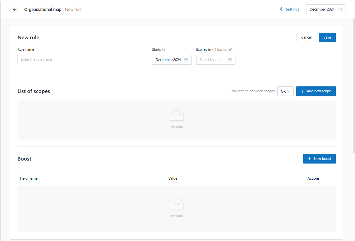Click the empty inbox icon under List of scopes
The width and height of the screenshot is (355, 241).
176,115
